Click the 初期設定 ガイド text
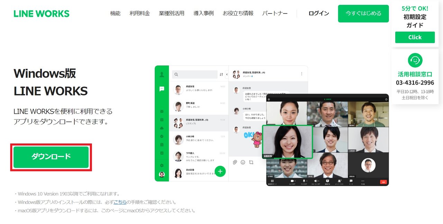This screenshot has height=224, width=443. 415,21
